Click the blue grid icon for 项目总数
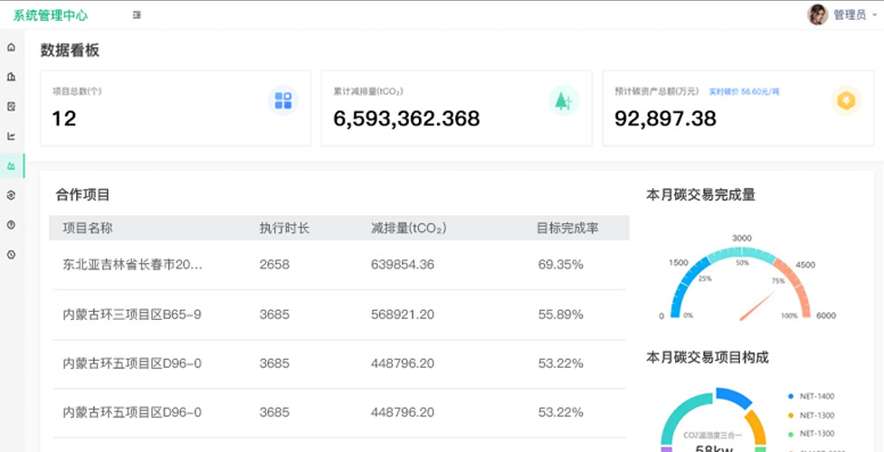This screenshot has width=884, height=452. [x=283, y=100]
